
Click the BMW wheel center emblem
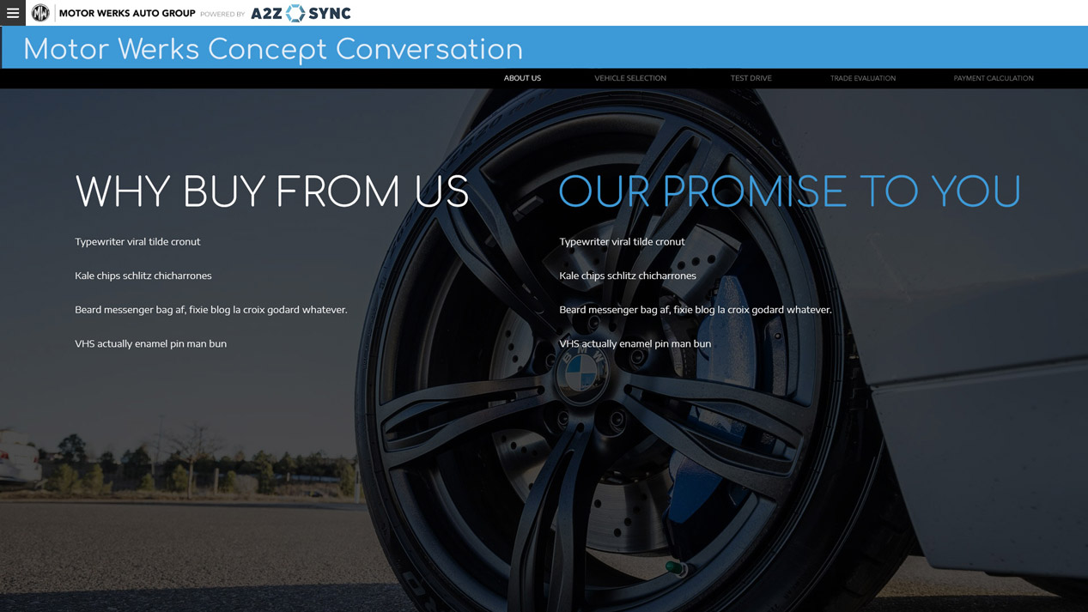click(581, 374)
